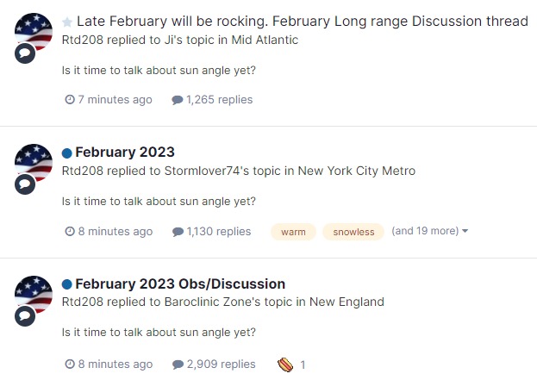Go to the New England forum link
537x380 pixels.
coord(347,302)
